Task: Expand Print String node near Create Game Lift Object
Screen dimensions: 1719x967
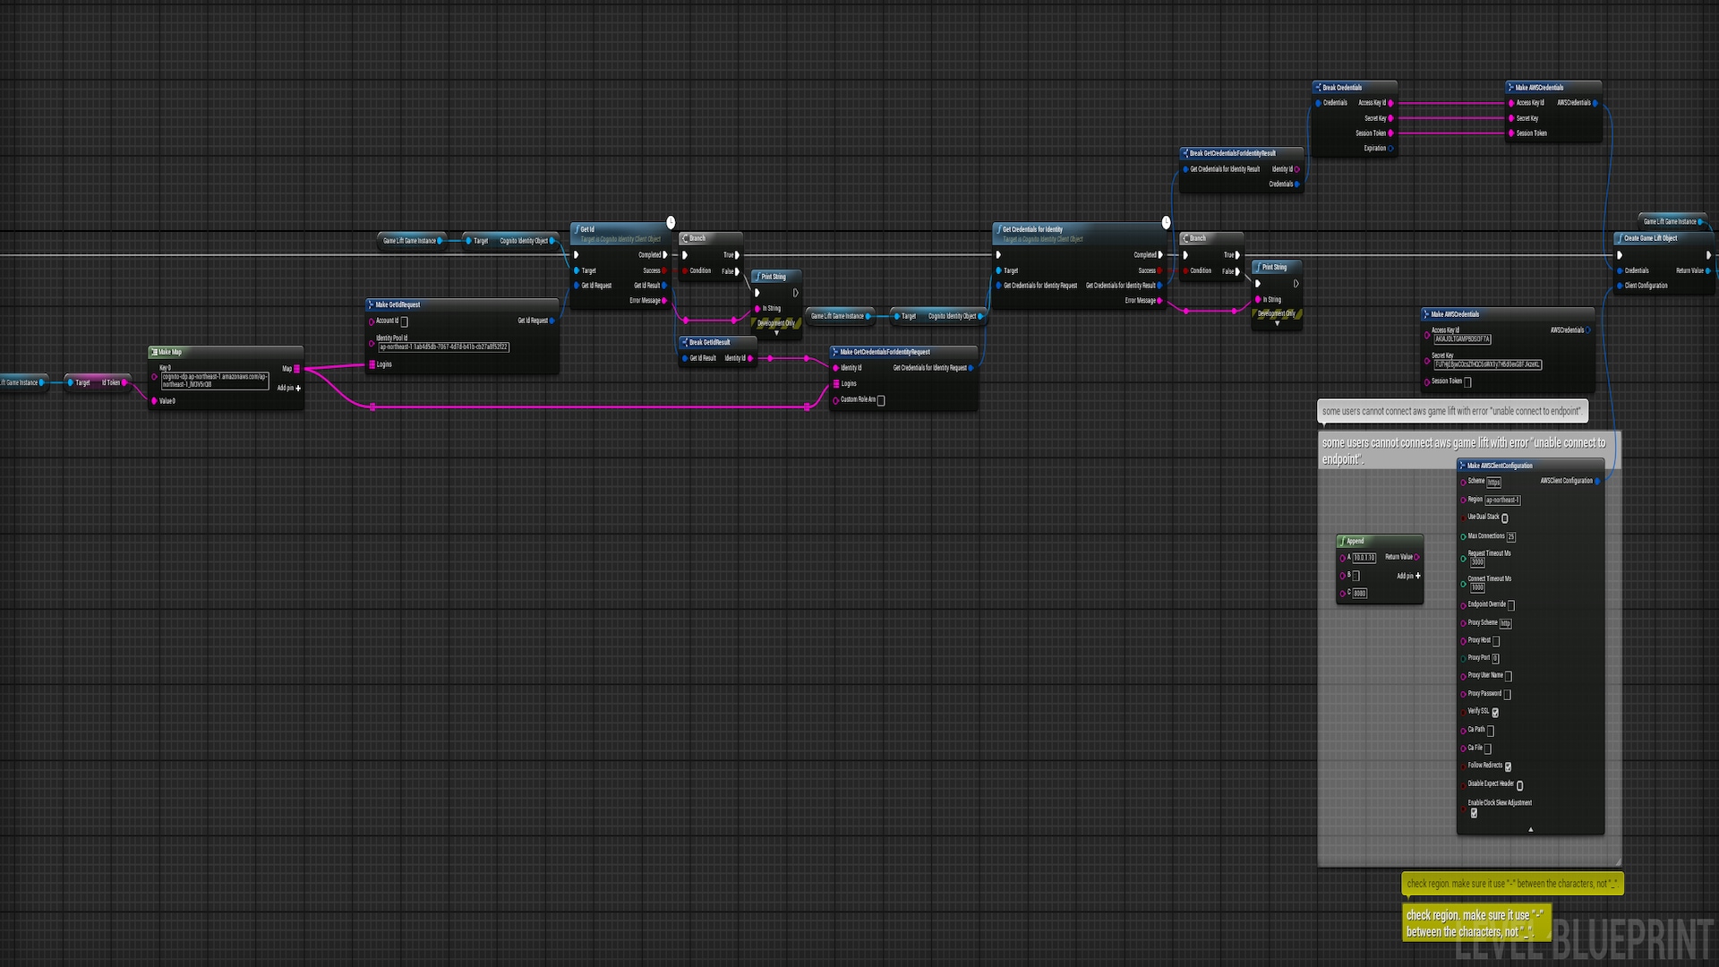Action: [1277, 323]
